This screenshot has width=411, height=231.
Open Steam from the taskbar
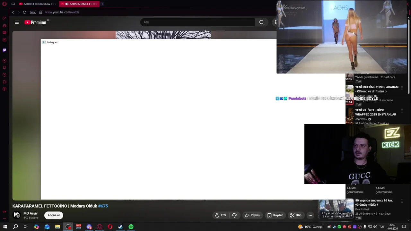(x=120, y=227)
